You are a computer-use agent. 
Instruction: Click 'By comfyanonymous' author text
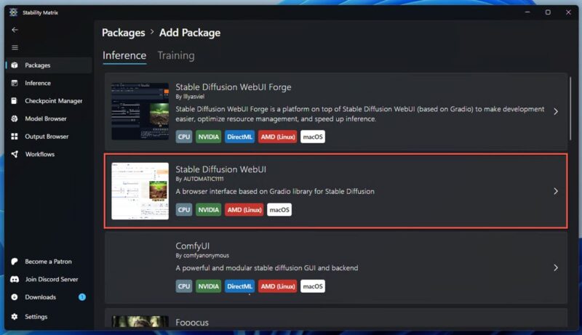tap(202, 256)
